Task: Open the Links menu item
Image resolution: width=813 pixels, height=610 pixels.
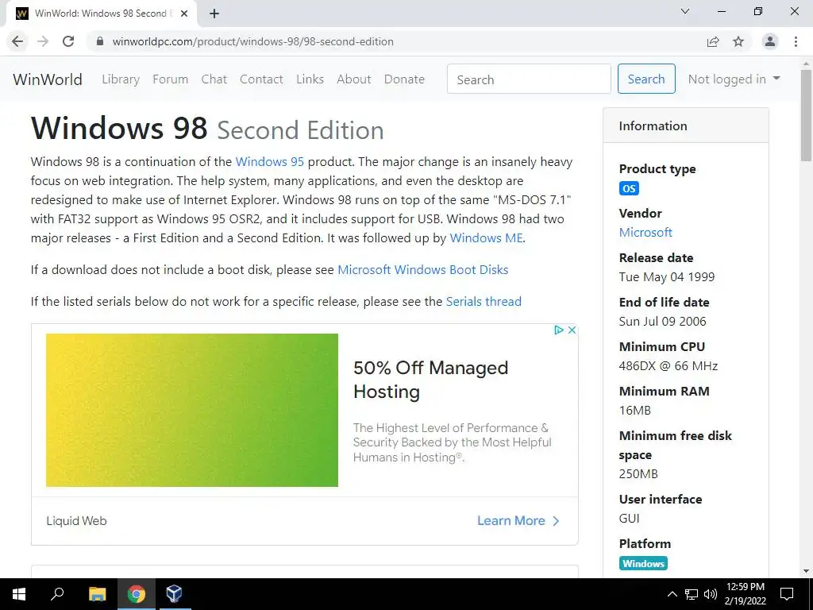Action: (310, 79)
